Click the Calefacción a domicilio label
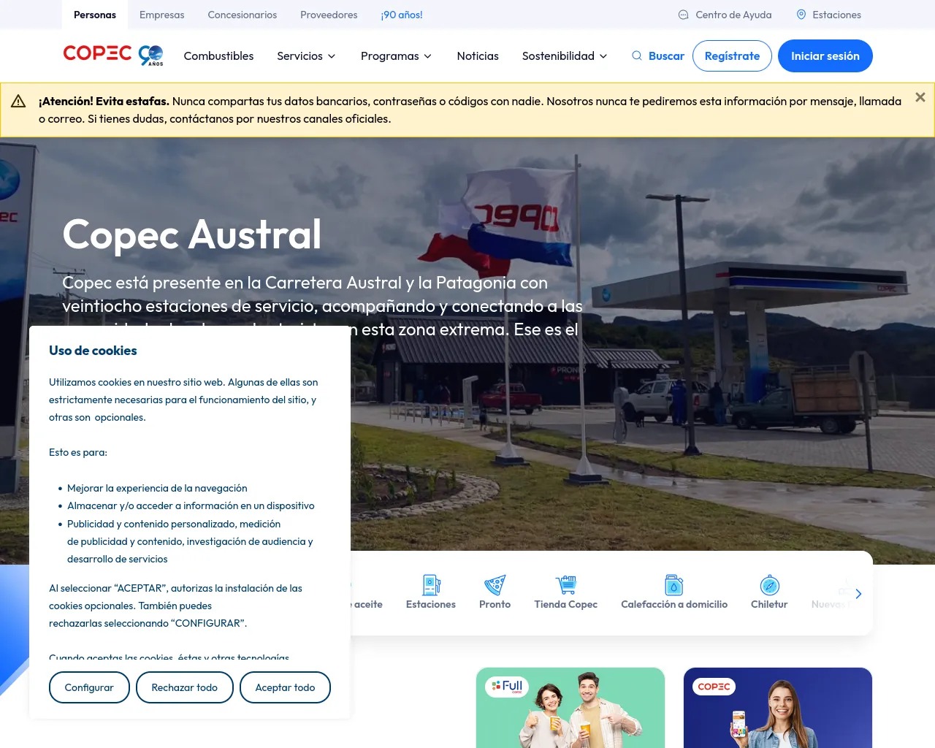Screen dimensions: 935x748 (674, 605)
